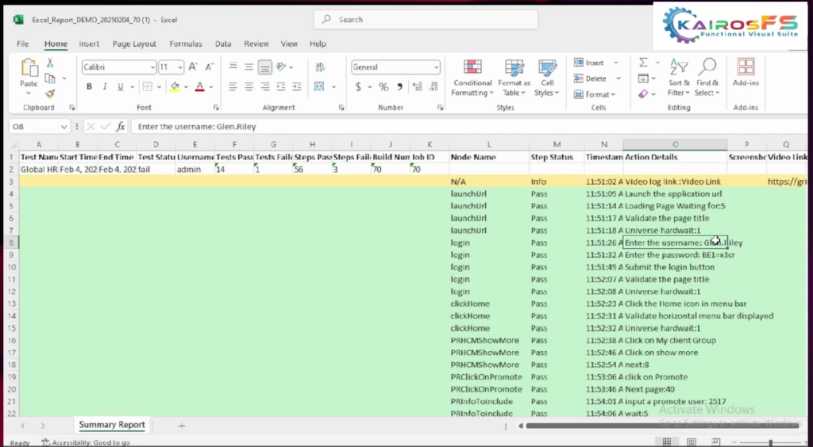Click the Search box in title bar
813x447 pixels.
click(426, 20)
